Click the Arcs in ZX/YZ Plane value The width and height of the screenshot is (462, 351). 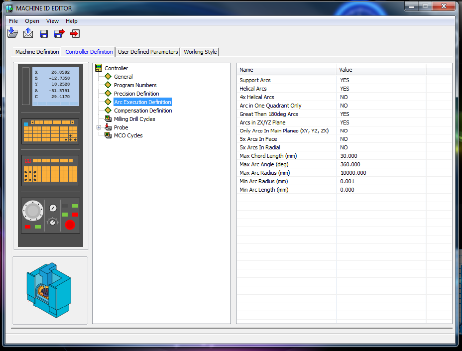(x=345, y=122)
